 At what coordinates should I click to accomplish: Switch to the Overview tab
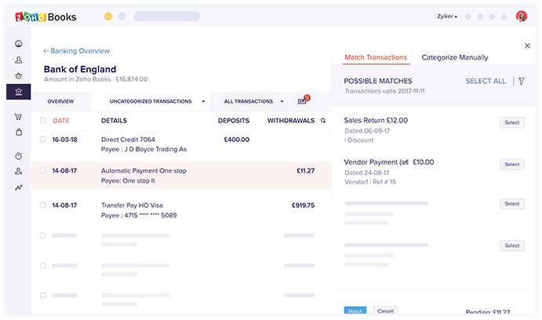pos(60,101)
